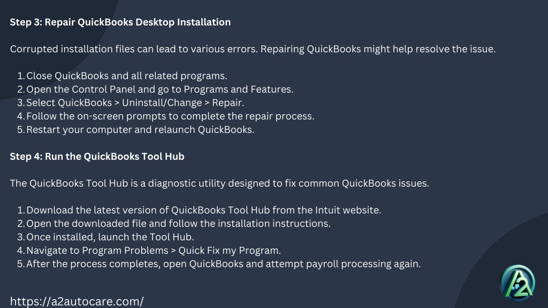Open the a2autocare.com link
This screenshot has height=308, width=548.
tap(77, 302)
